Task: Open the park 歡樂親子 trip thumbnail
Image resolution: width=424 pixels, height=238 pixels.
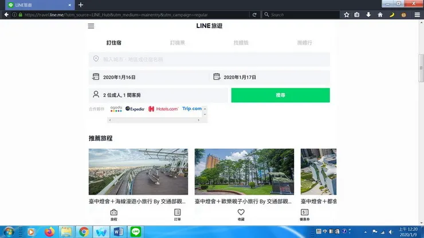Action: (244, 172)
